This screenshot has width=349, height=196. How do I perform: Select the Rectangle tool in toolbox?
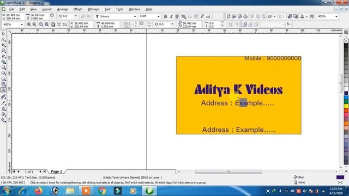3,68
